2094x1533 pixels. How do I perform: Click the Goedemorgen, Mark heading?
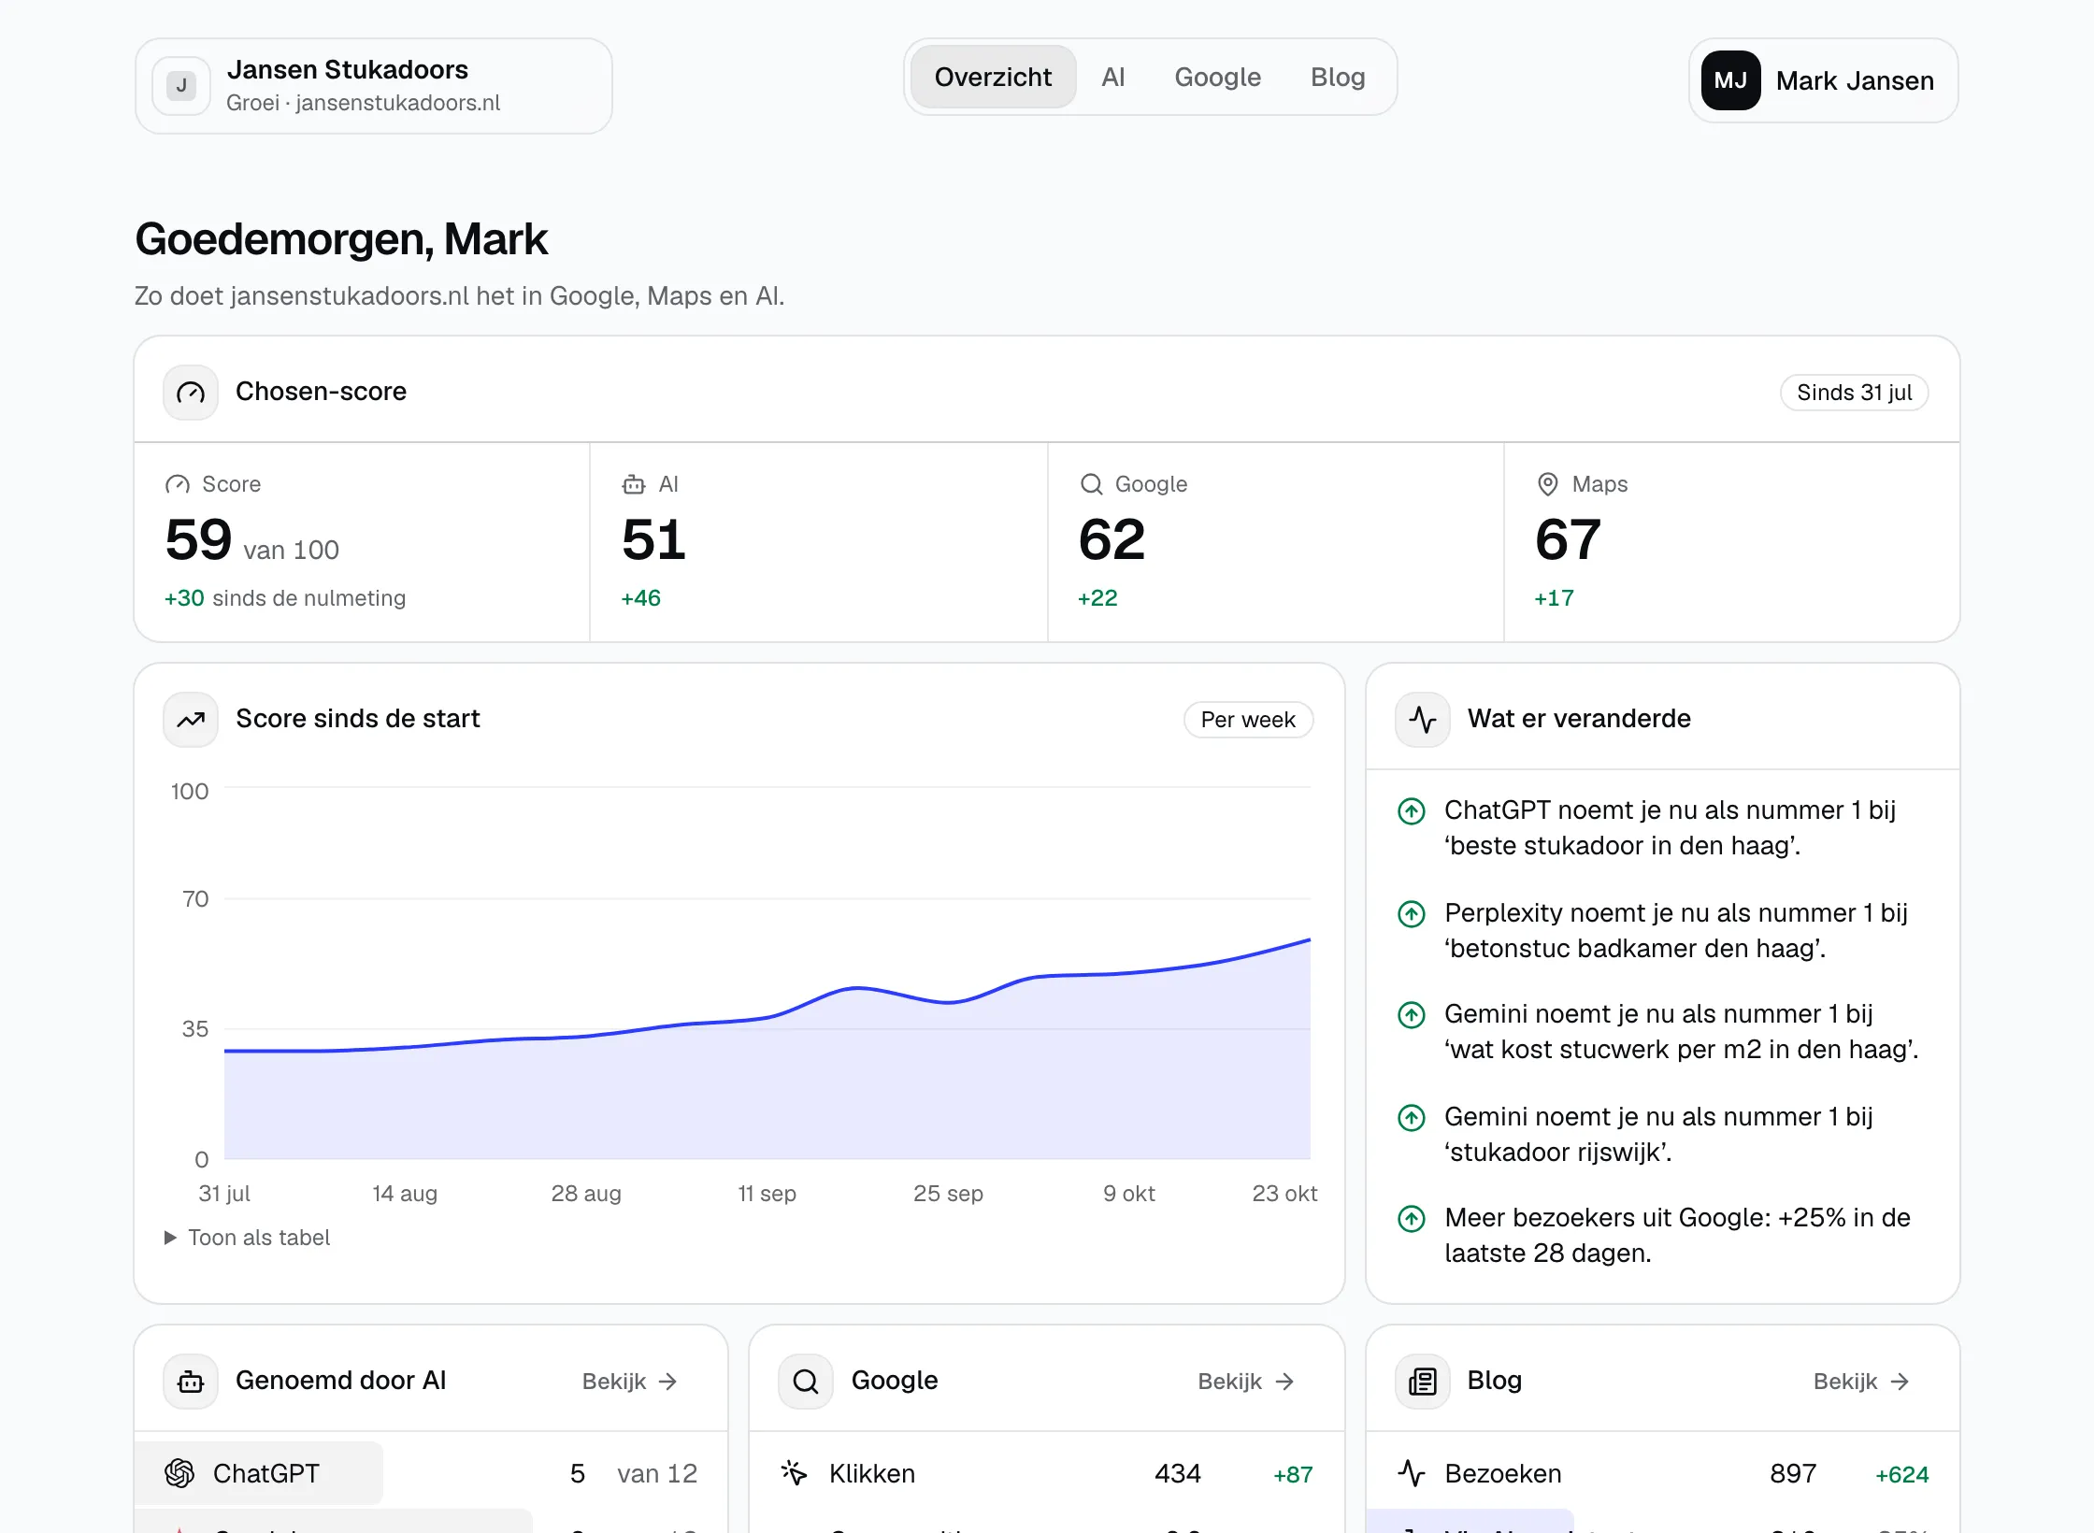coord(341,239)
